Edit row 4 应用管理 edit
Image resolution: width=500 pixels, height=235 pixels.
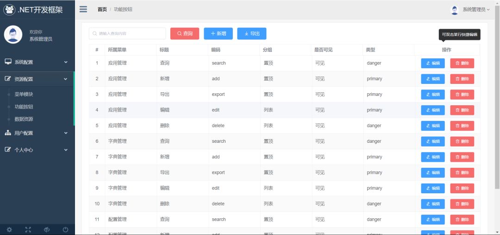pyautogui.click(x=433, y=110)
